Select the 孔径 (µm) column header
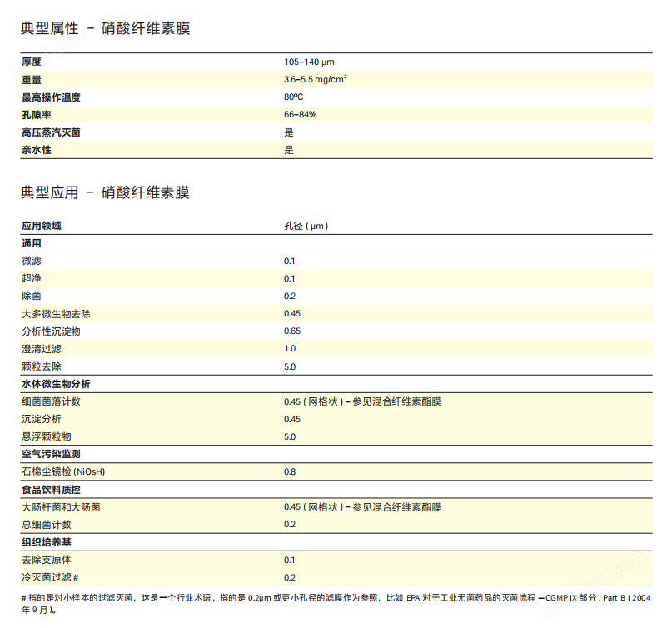The height and width of the screenshot is (628, 662). [306, 226]
